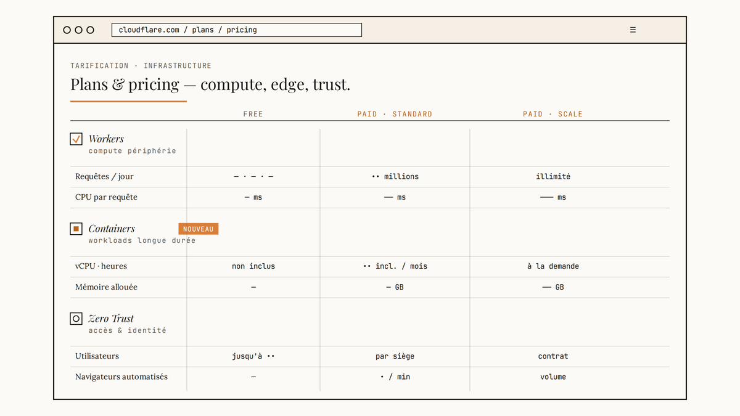The height and width of the screenshot is (416, 740).
Task: Click the 'non inclus' cell
Action: [253, 266]
